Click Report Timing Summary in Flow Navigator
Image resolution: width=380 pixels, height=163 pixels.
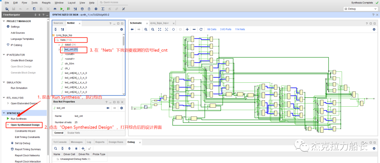point(28,149)
